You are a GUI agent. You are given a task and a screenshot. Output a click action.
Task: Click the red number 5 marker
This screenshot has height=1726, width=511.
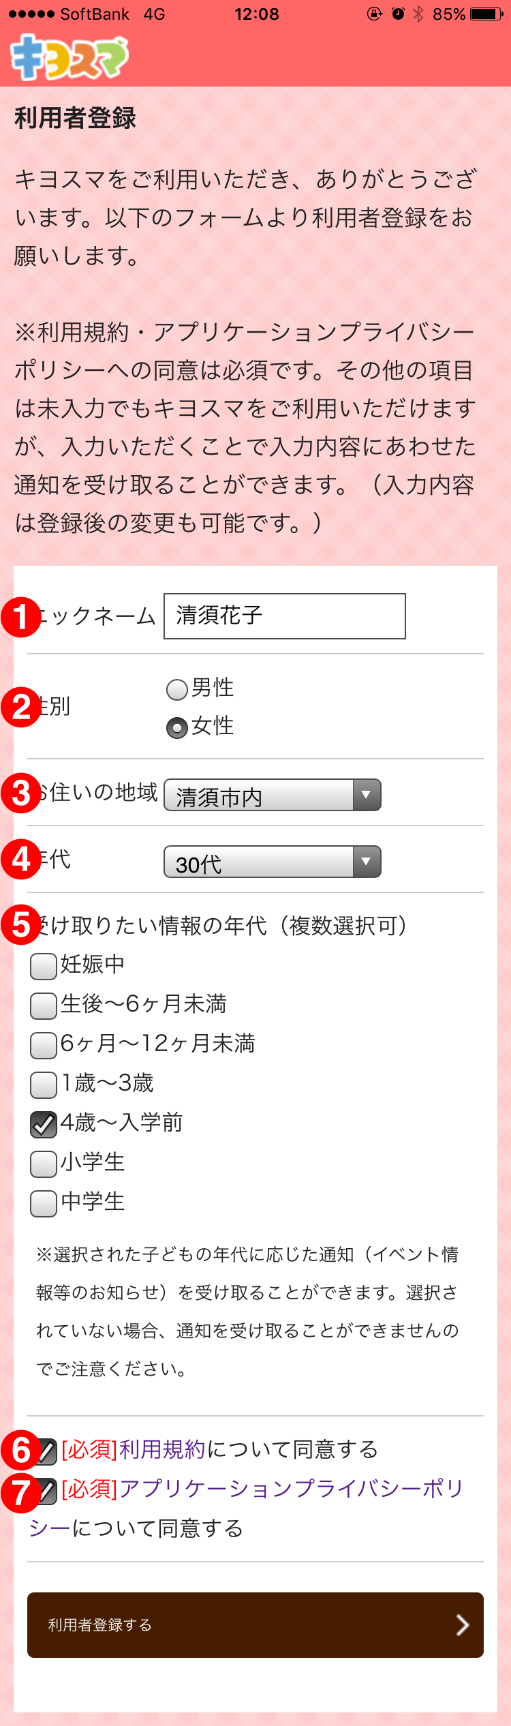[x=21, y=925]
